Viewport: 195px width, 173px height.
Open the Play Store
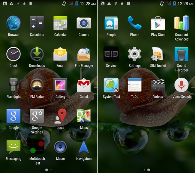point(158,23)
